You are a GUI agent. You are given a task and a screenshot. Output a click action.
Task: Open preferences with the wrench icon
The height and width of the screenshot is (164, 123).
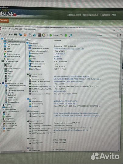(x=61, y=35)
